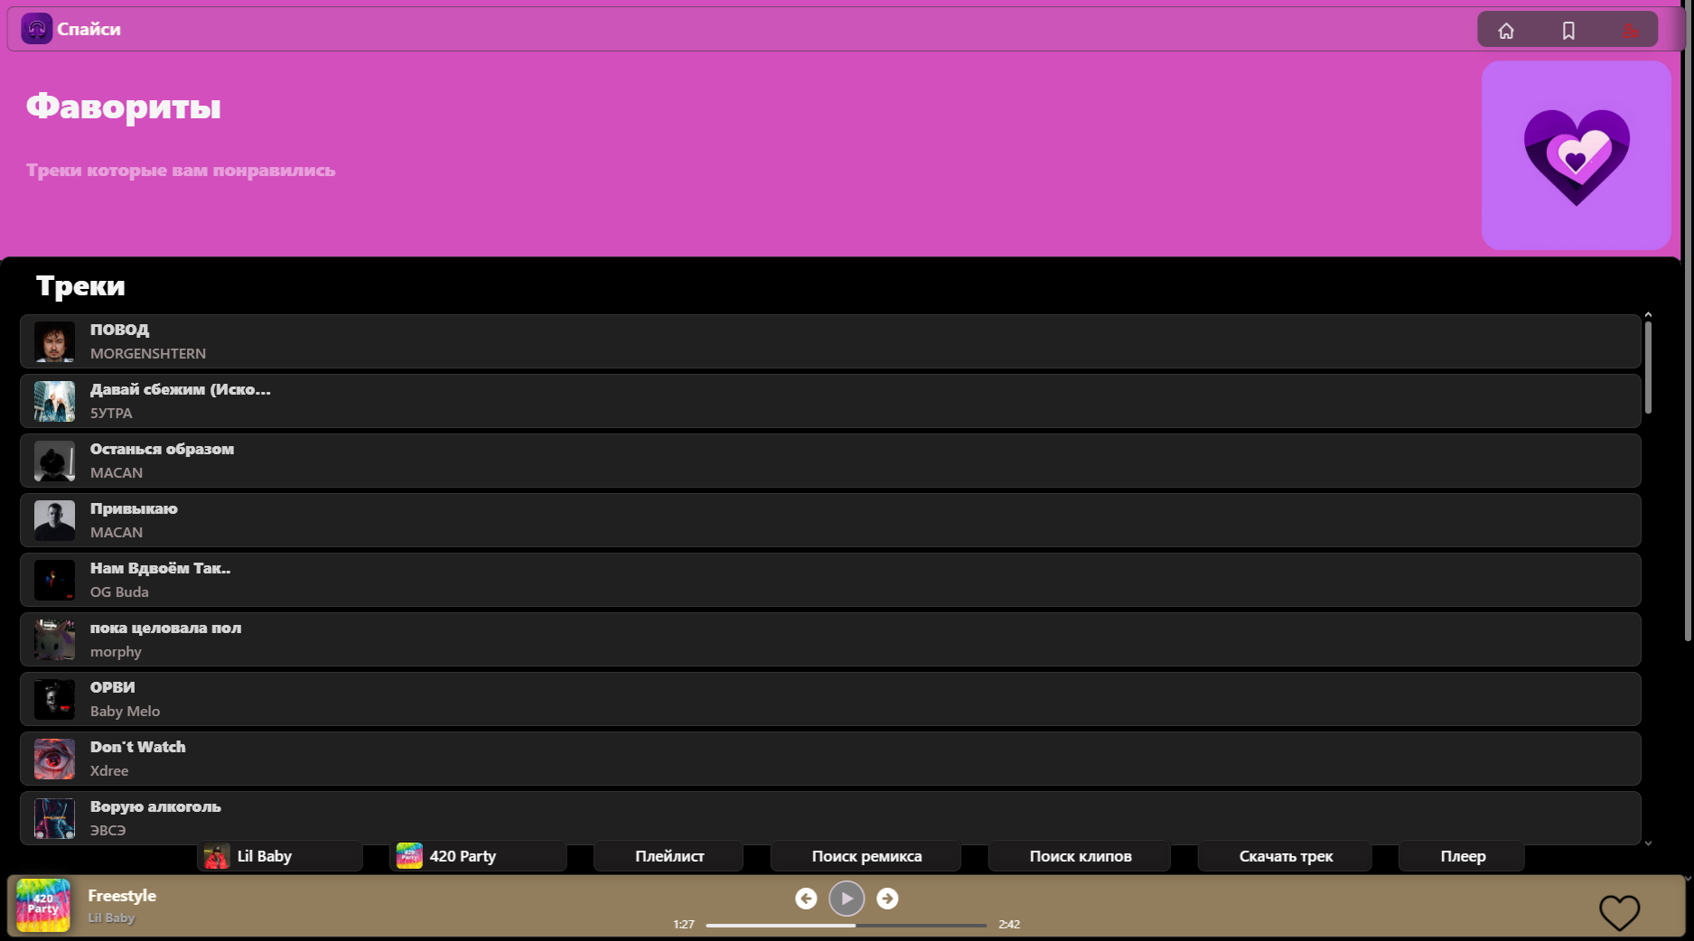Open the red user settings icon
This screenshot has width=1694, height=941.
point(1630,30)
